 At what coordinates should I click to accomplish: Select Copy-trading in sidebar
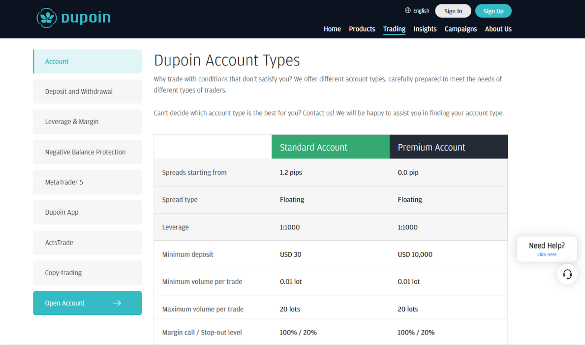(87, 273)
